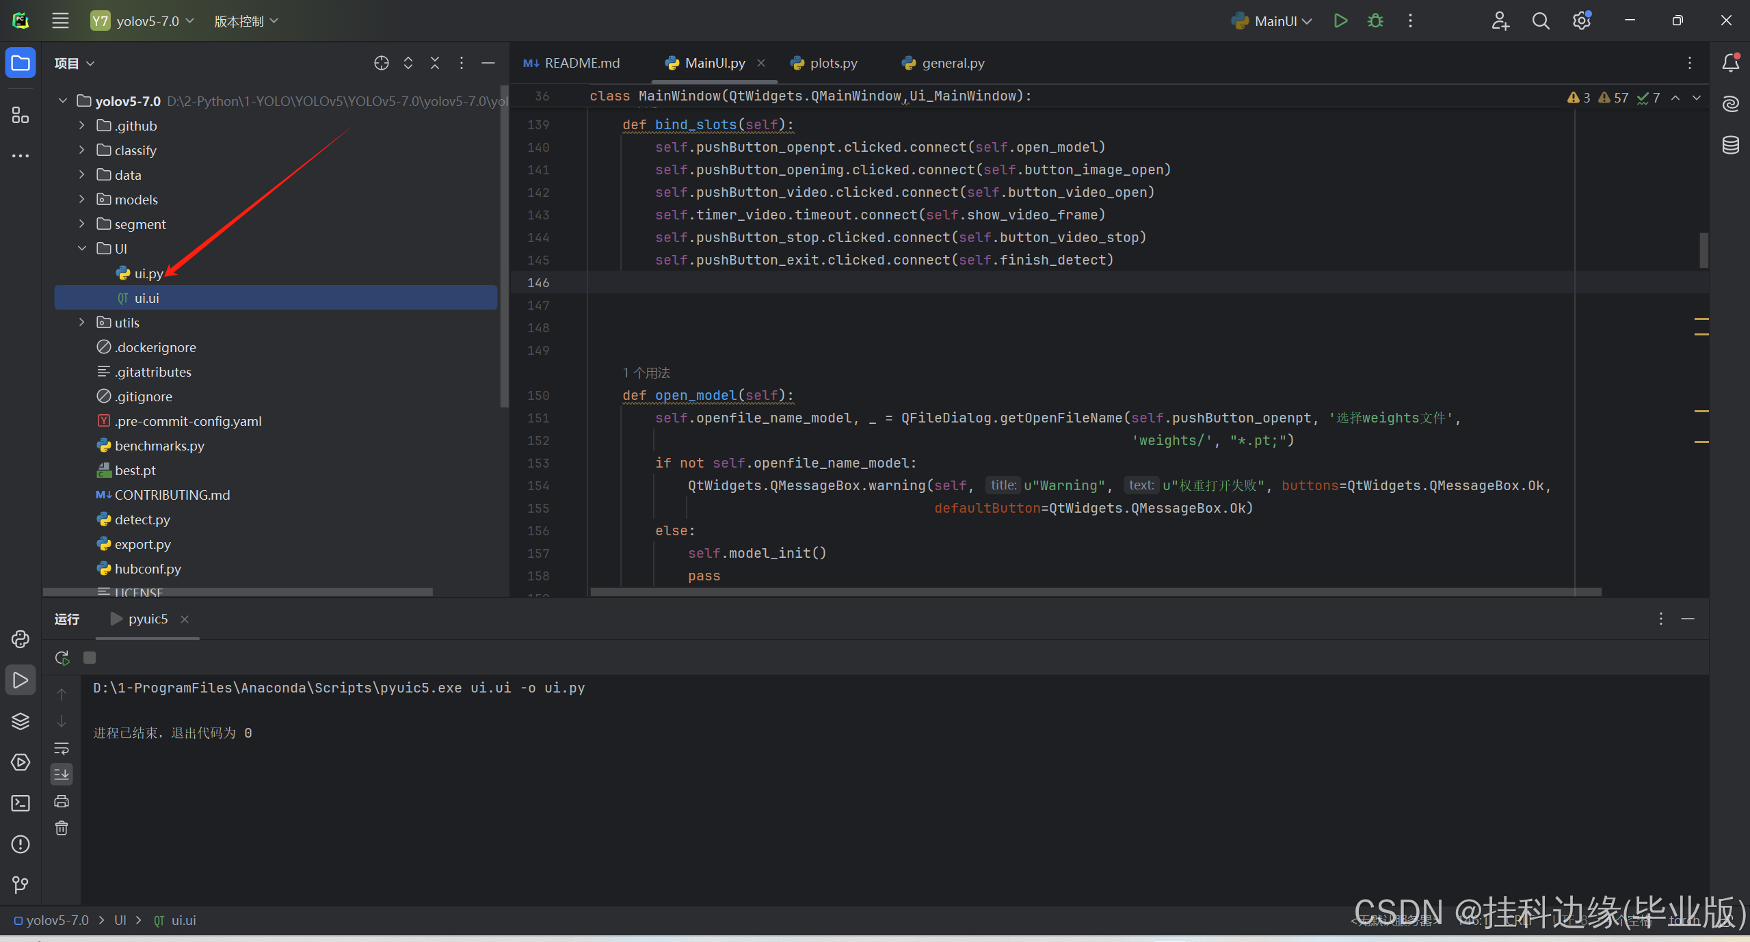Image resolution: width=1750 pixels, height=942 pixels.
Task: Open the yolov5-7.0 project dropdown
Action: pyautogui.click(x=143, y=21)
